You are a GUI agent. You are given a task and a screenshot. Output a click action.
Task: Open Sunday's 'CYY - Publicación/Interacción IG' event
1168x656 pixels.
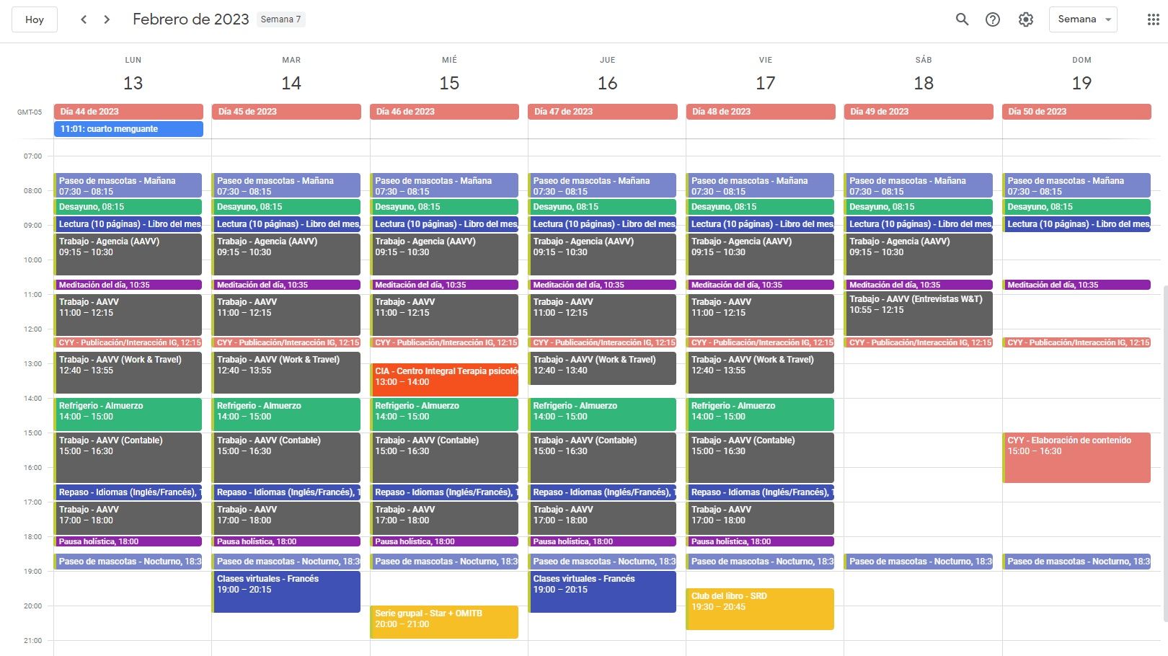[1076, 342]
